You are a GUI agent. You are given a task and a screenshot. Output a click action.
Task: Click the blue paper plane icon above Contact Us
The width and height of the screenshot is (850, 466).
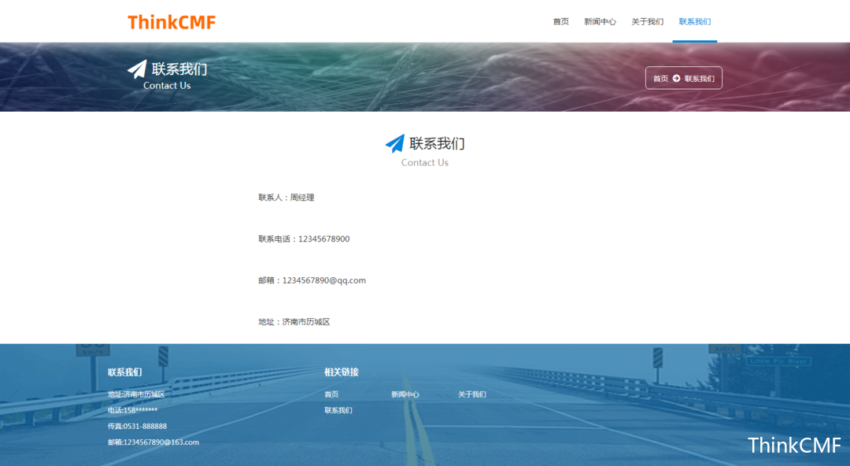[x=394, y=143]
